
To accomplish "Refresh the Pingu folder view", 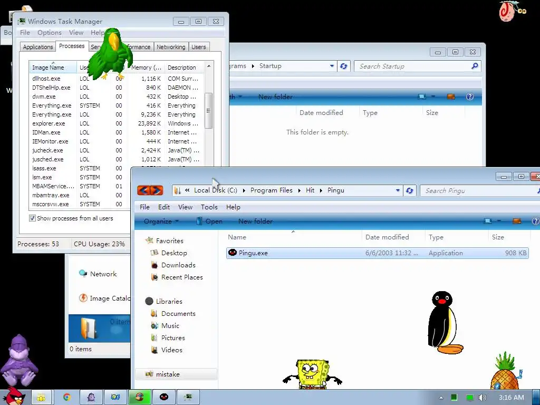I will [409, 190].
